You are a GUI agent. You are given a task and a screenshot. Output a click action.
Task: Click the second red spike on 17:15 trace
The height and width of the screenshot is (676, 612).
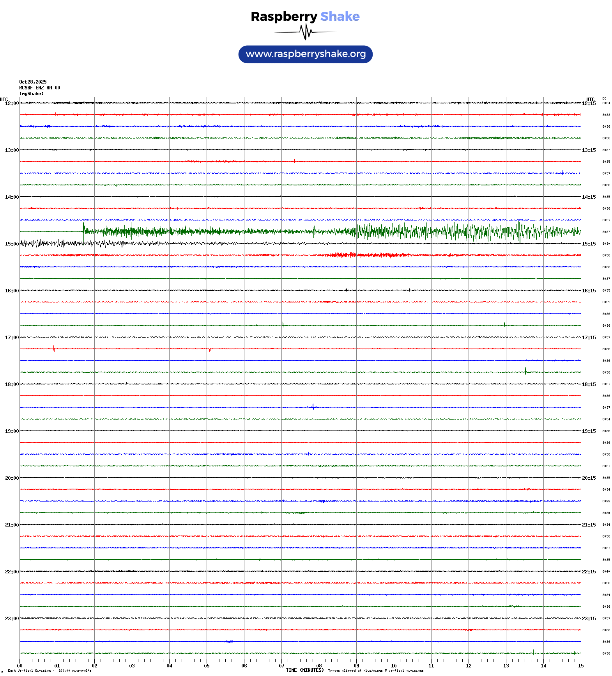pyautogui.click(x=210, y=347)
